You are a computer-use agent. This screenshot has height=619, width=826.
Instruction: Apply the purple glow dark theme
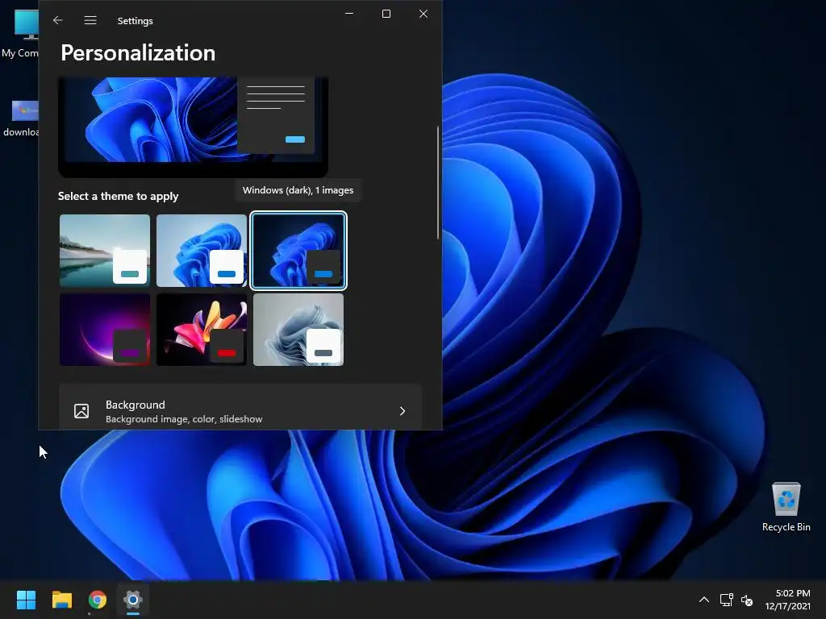click(105, 330)
